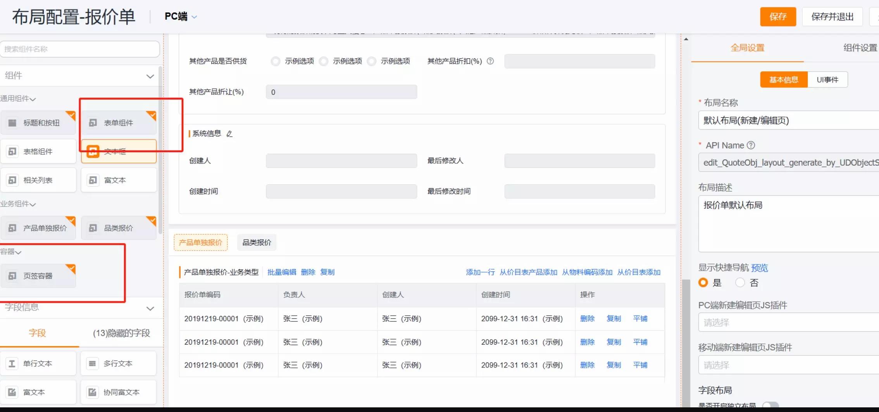Screen dimensions: 879x412
Task: Switch to the 组件设置 tab
Action: 861,48
